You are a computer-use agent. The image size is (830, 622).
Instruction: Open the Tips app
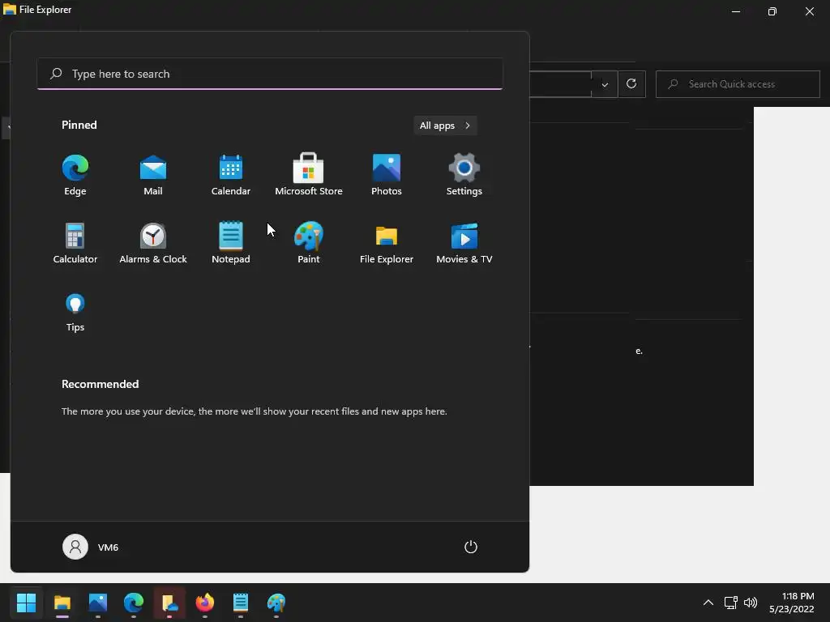(75, 312)
